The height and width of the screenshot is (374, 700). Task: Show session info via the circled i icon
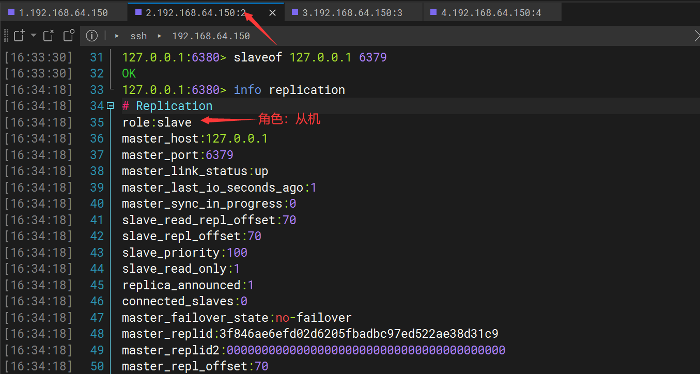(91, 36)
